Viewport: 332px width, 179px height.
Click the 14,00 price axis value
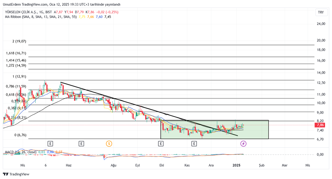321,73
